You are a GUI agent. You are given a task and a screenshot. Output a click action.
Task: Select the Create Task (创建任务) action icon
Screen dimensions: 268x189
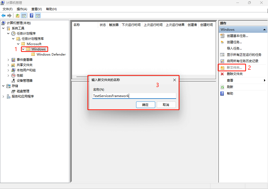(223, 42)
